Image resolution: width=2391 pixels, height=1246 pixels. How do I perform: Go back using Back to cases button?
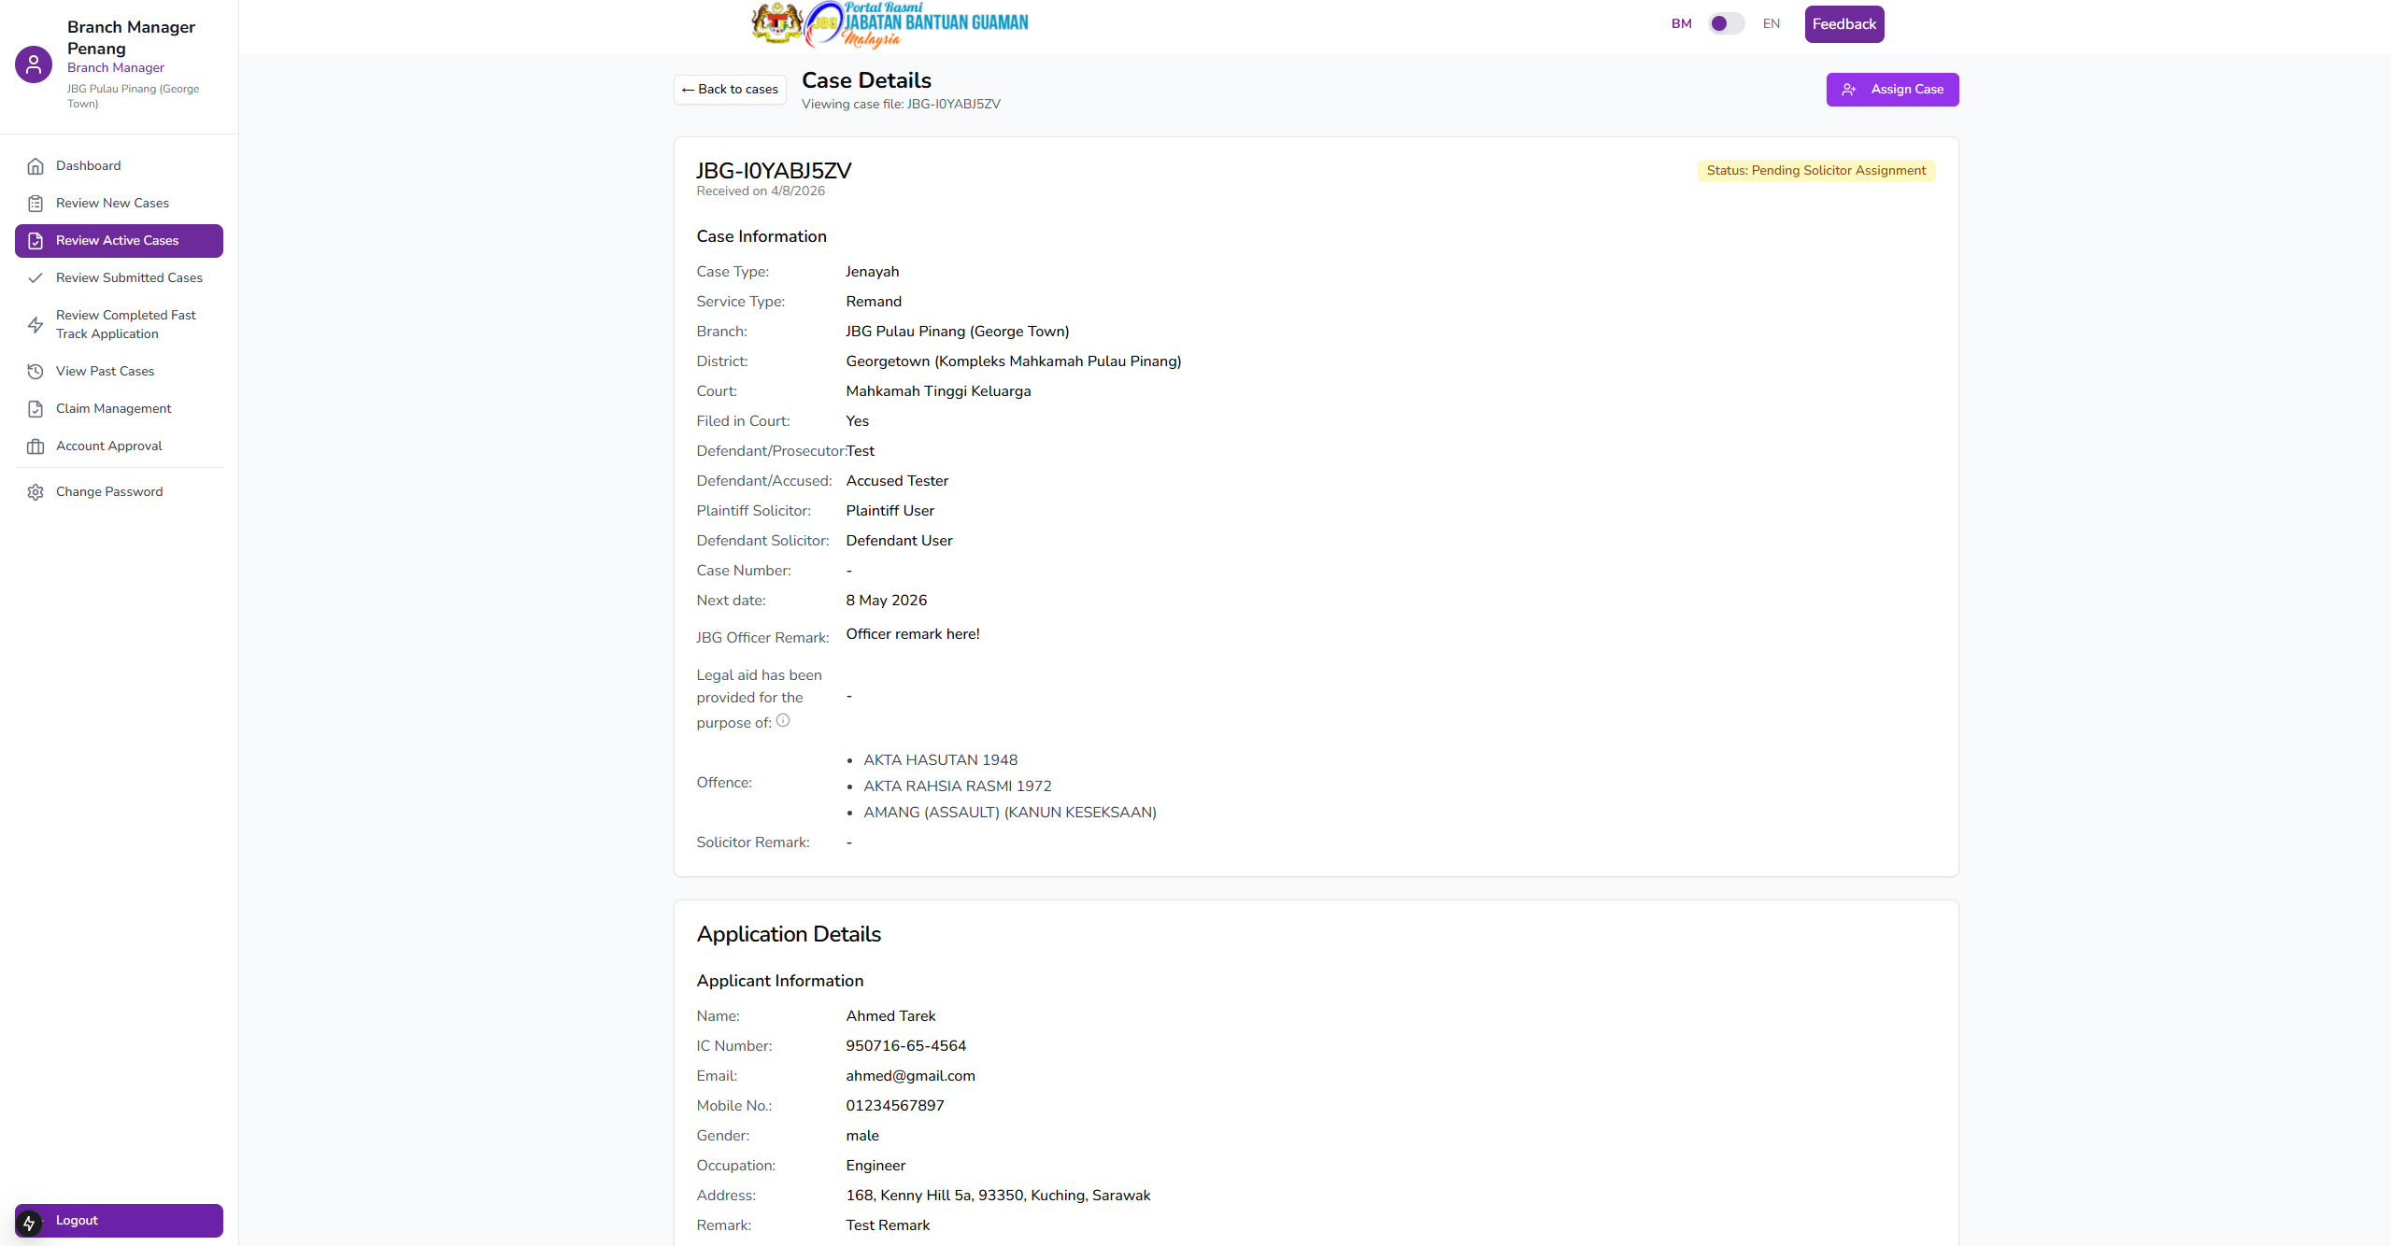[730, 90]
